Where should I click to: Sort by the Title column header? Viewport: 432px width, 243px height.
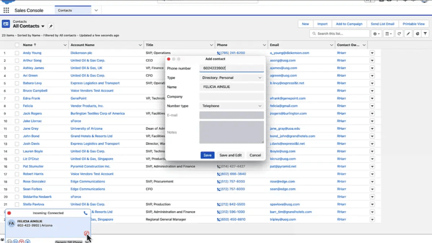(149, 45)
